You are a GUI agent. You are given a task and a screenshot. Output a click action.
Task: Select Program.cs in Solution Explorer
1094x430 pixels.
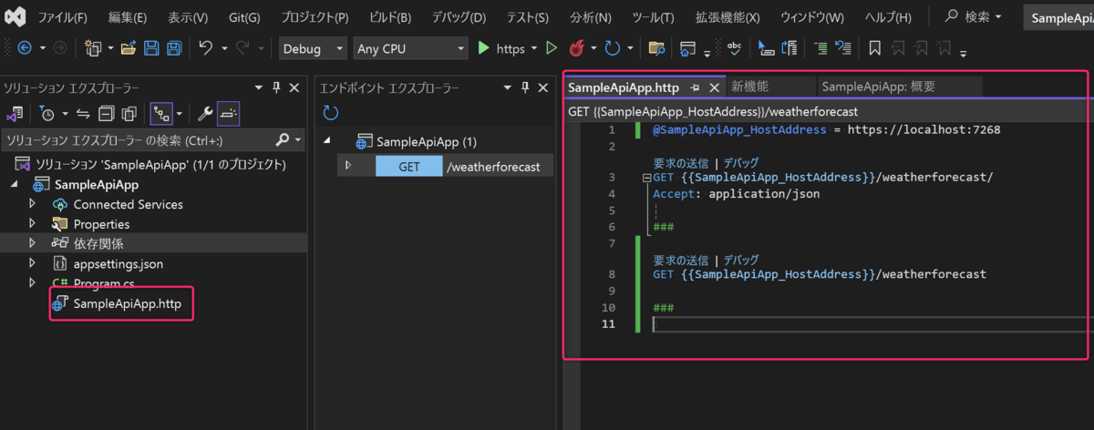pos(103,283)
